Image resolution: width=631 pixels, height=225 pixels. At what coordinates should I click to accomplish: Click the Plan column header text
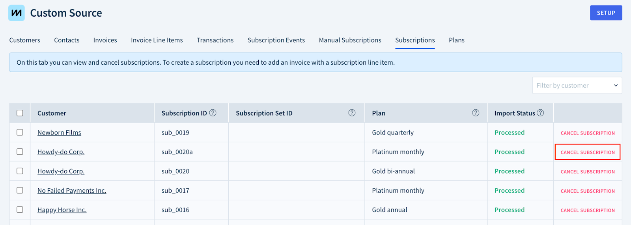[x=379, y=113]
